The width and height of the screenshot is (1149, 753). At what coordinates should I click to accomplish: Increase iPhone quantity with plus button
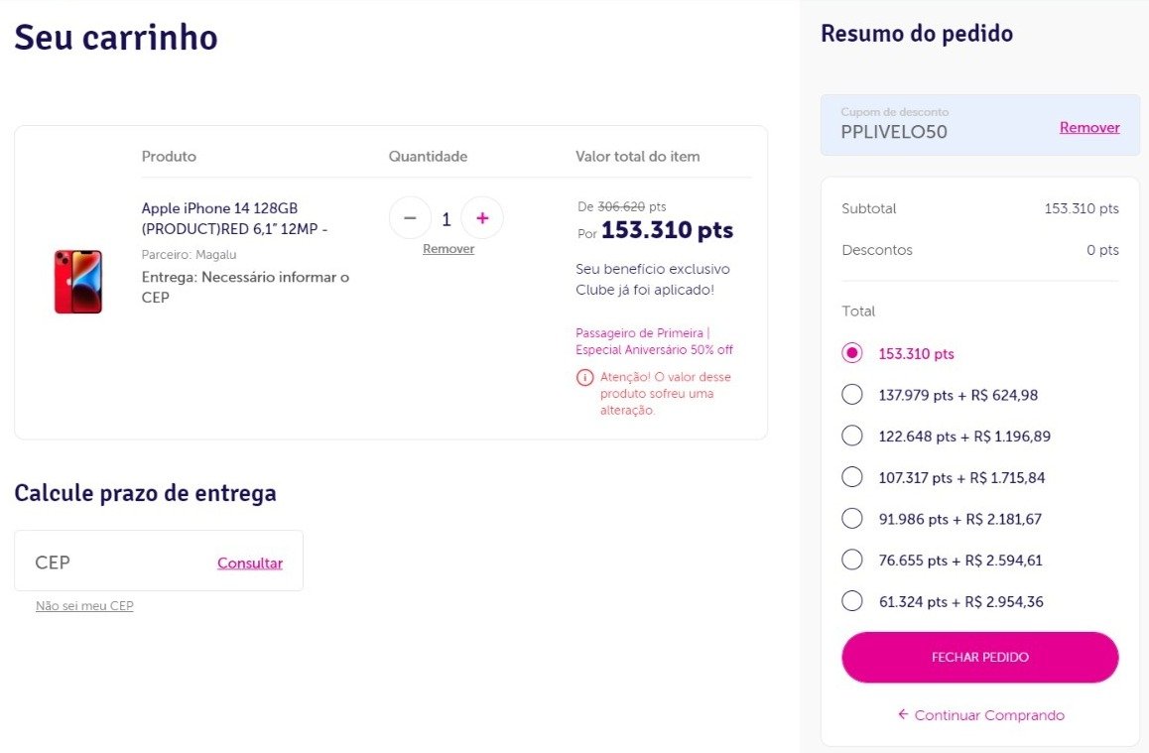[x=482, y=217]
